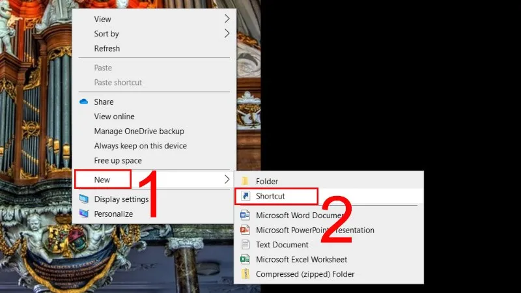Select Always keep on this device

pos(154,146)
